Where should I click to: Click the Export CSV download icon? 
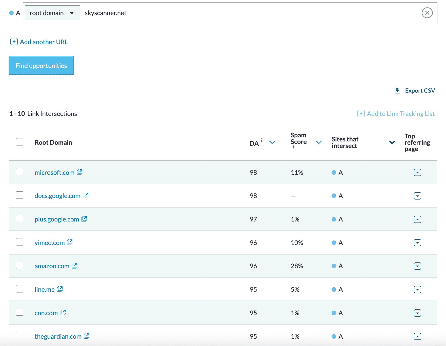[x=397, y=90]
